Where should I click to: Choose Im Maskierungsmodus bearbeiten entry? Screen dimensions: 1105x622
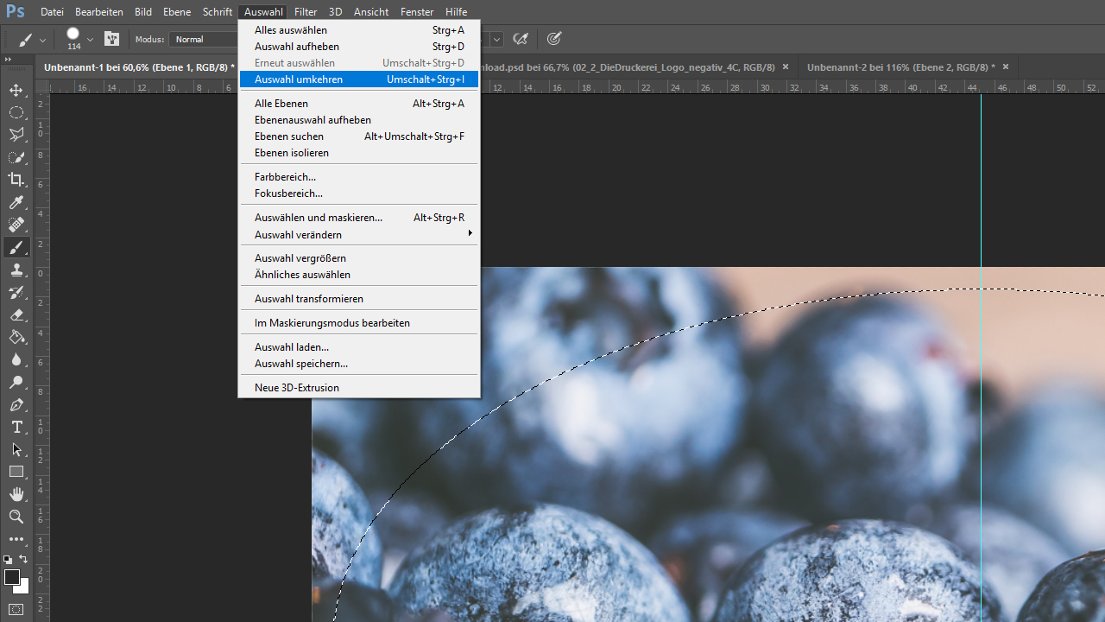358,322
